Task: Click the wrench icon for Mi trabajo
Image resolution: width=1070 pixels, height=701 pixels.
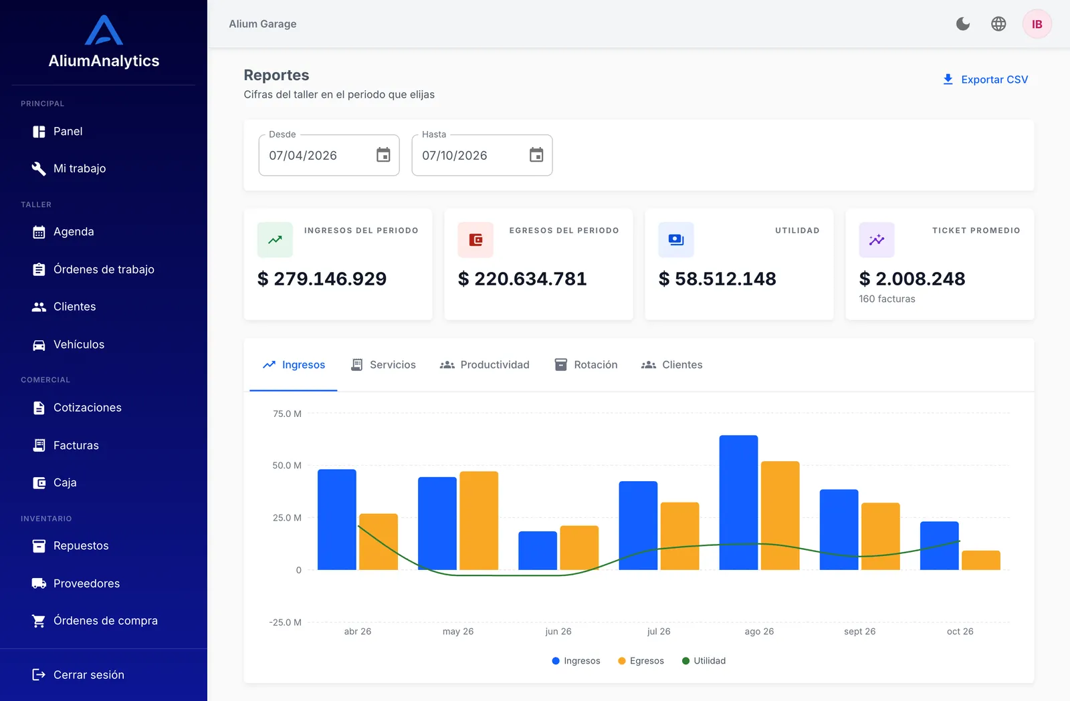Action: point(39,168)
